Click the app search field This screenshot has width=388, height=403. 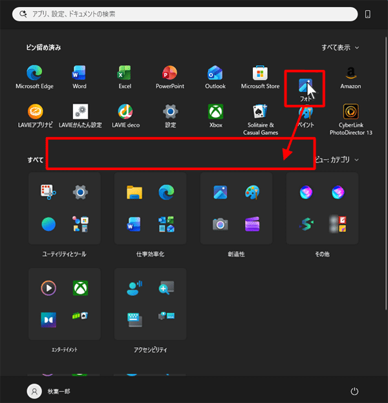185,14
